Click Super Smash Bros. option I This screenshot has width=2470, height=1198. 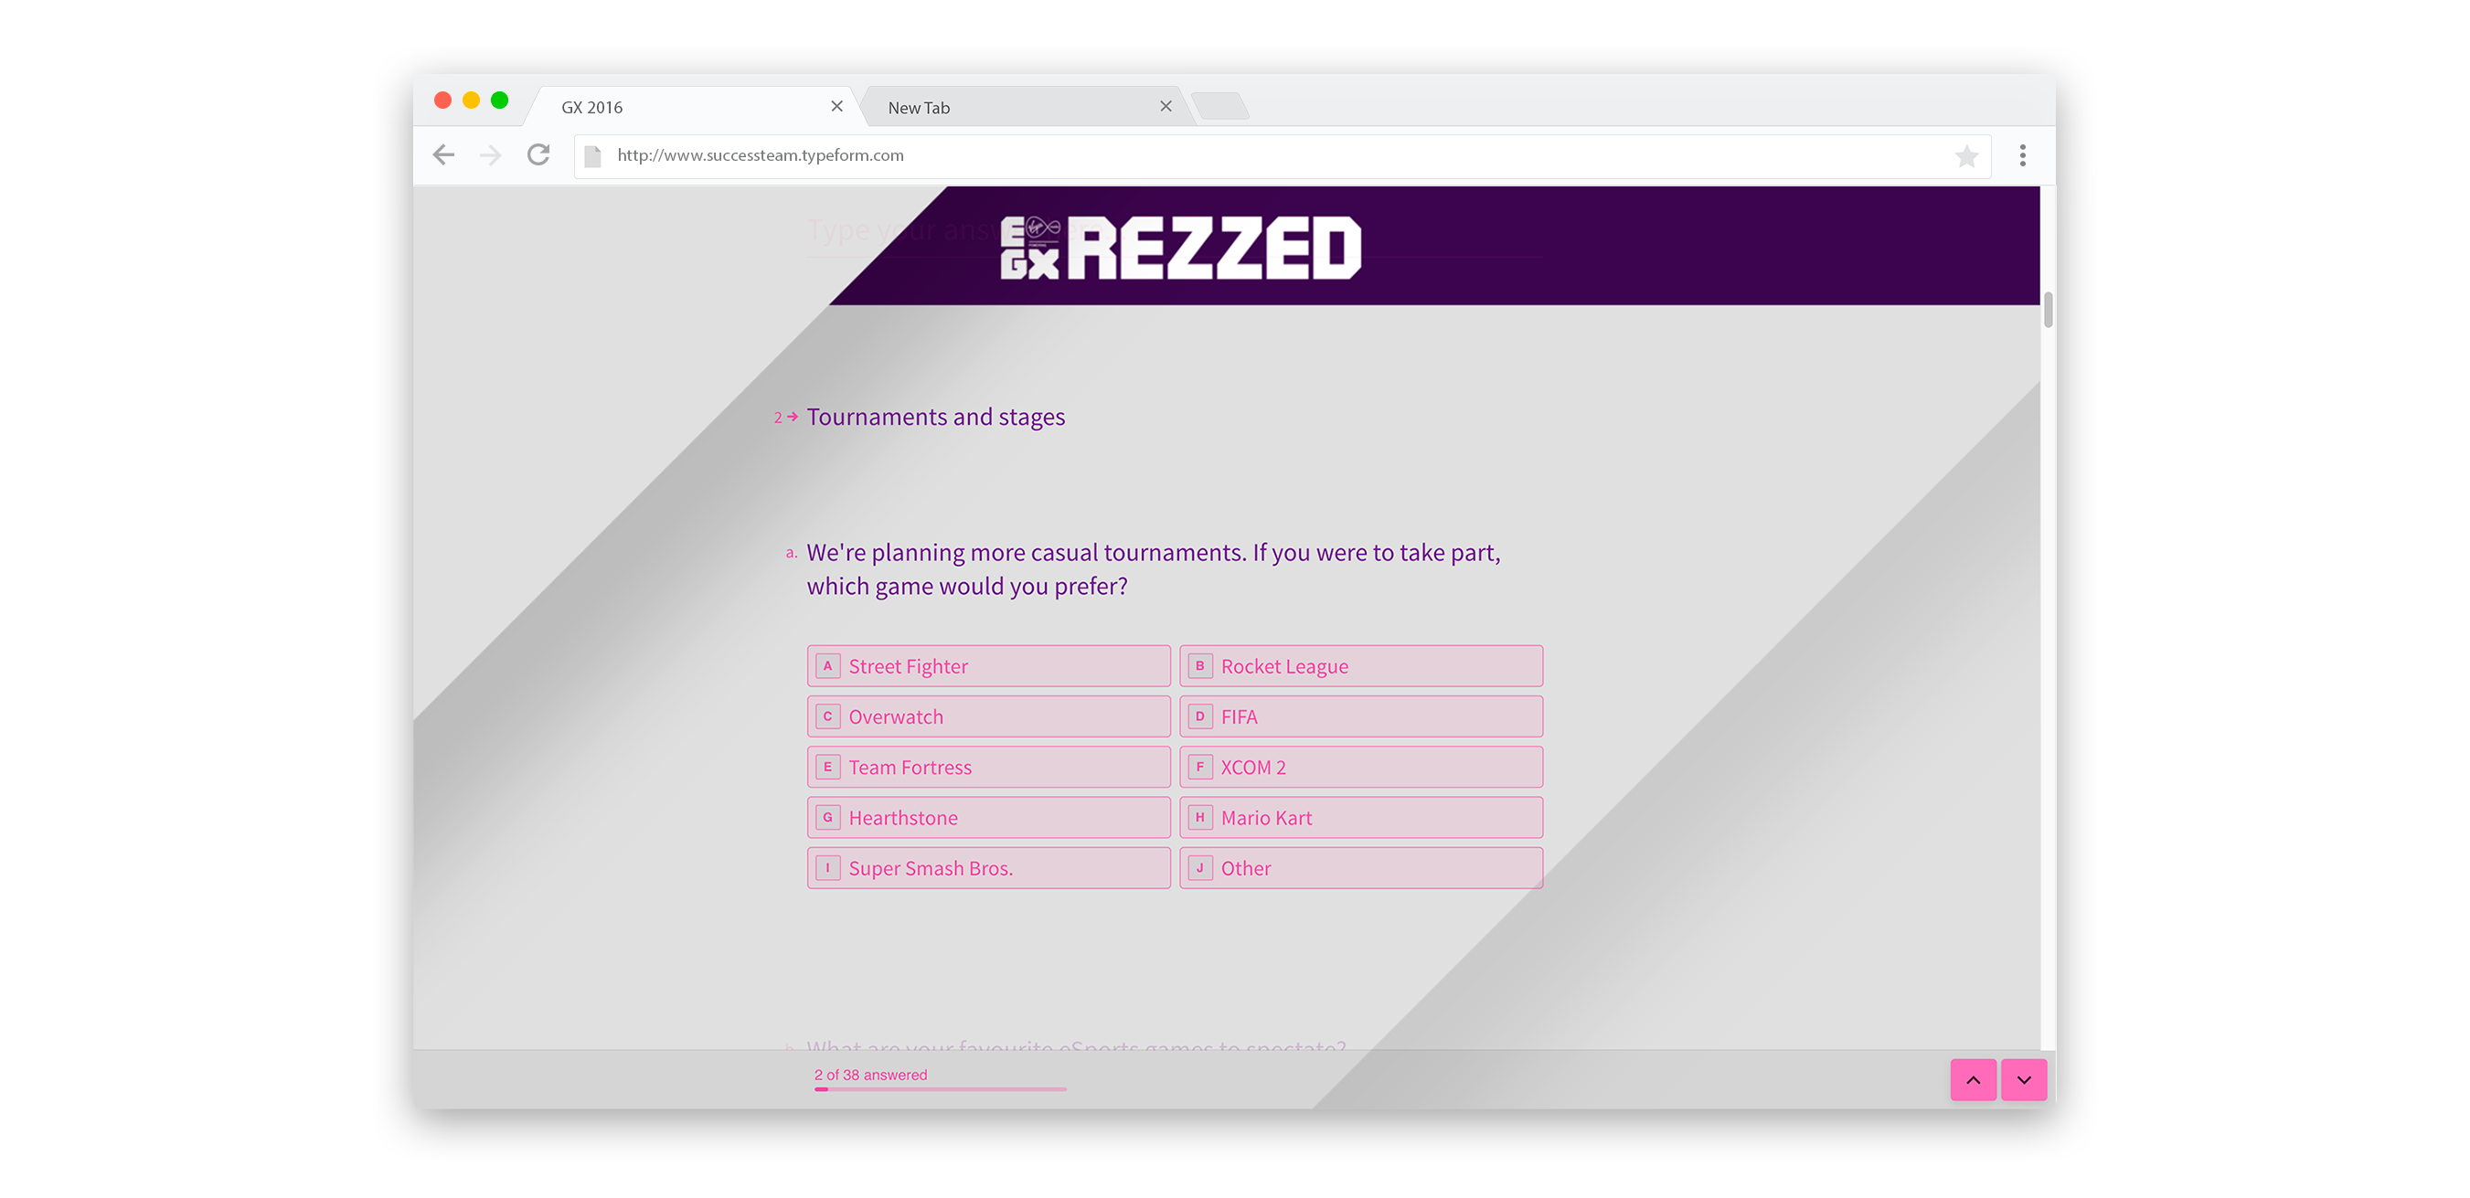(987, 866)
